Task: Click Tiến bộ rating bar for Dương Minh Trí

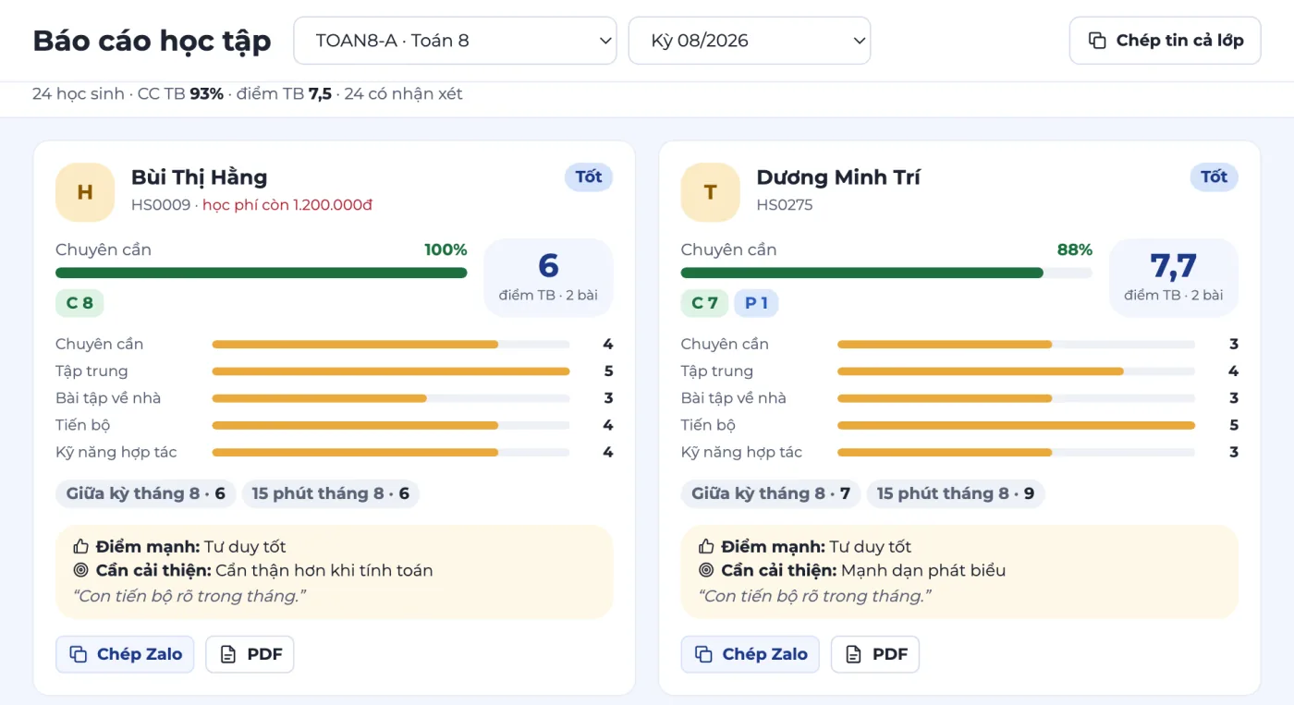Action: [1016, 425]
